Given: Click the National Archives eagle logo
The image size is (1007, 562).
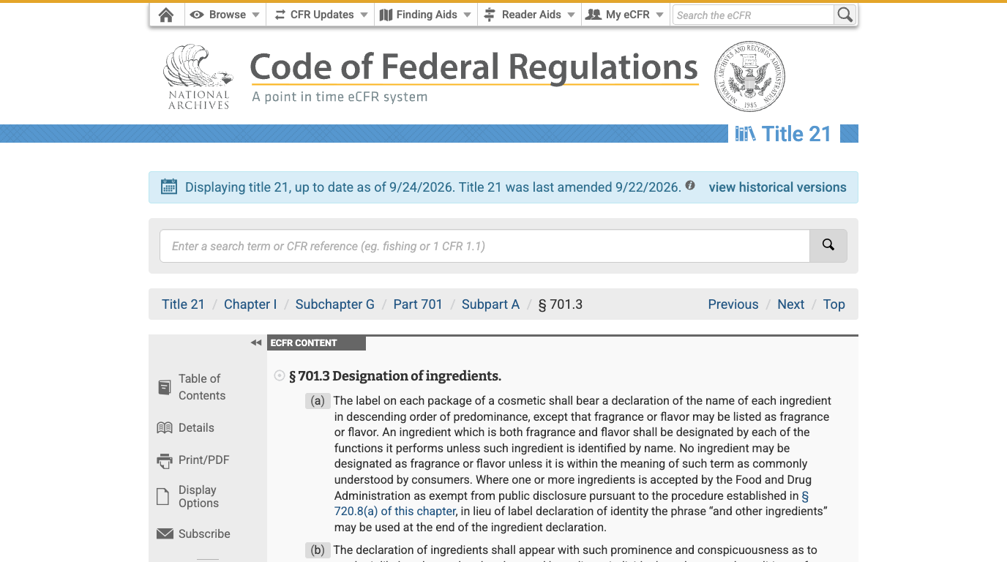Looking at the screenshot, I should click(x=198, y=77).
